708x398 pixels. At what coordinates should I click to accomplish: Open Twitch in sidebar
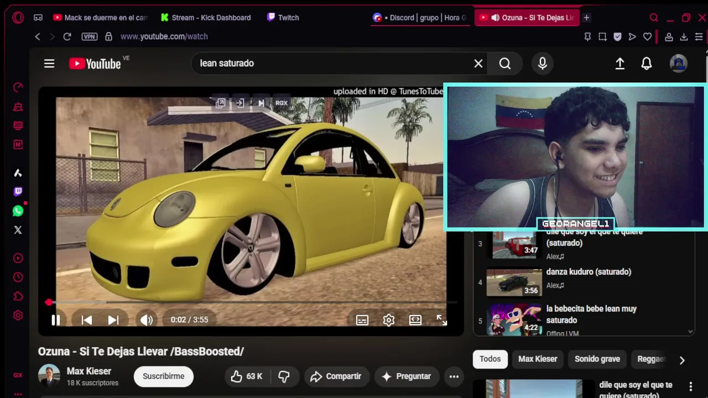(x=18, y=192)
